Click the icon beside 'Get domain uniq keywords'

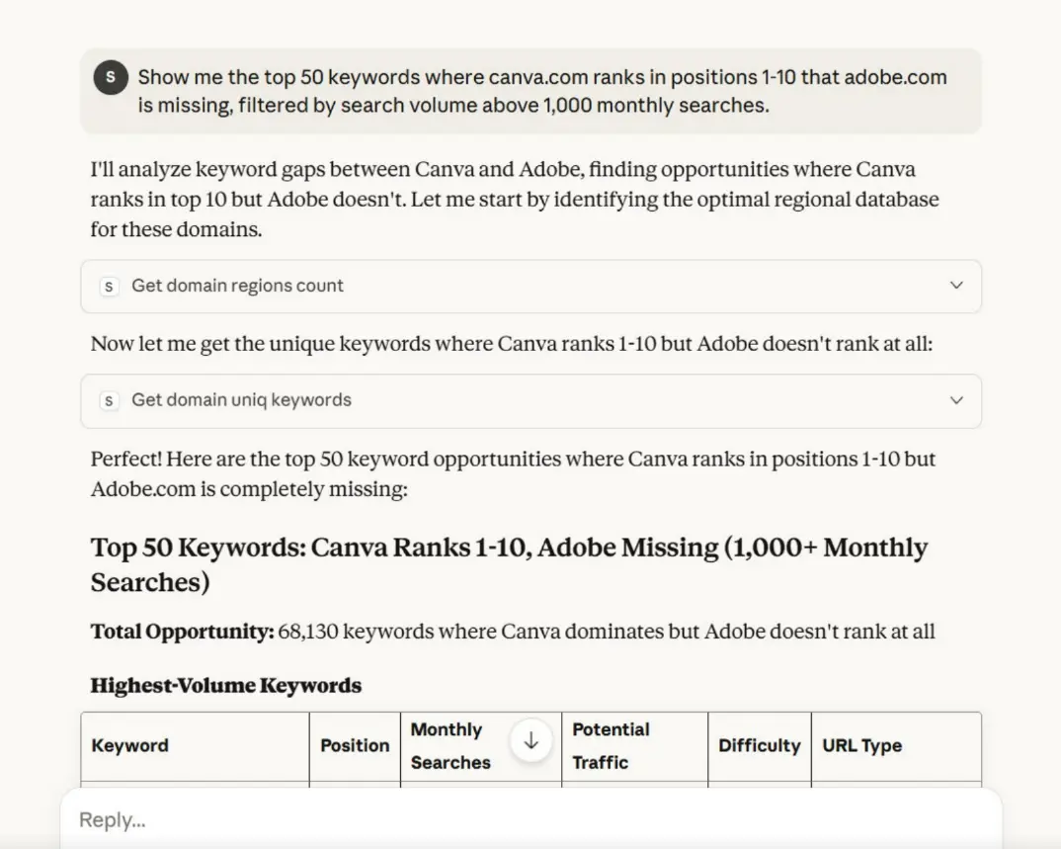click(110, 400)
